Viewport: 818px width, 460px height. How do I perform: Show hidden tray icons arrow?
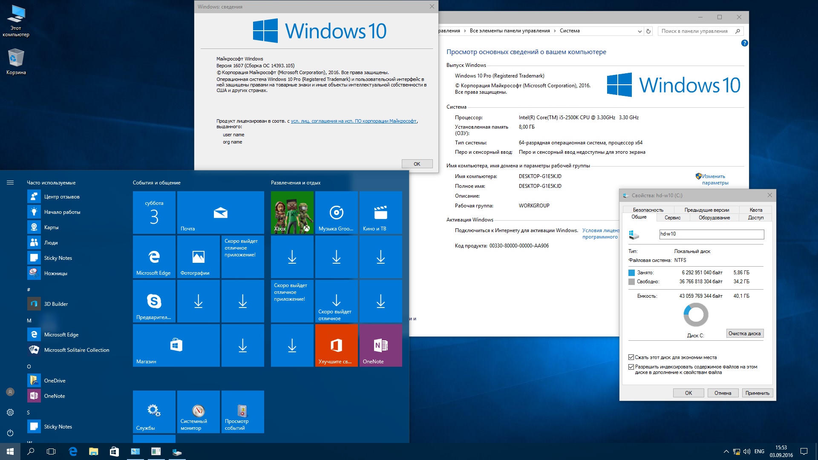click(726, 451)
